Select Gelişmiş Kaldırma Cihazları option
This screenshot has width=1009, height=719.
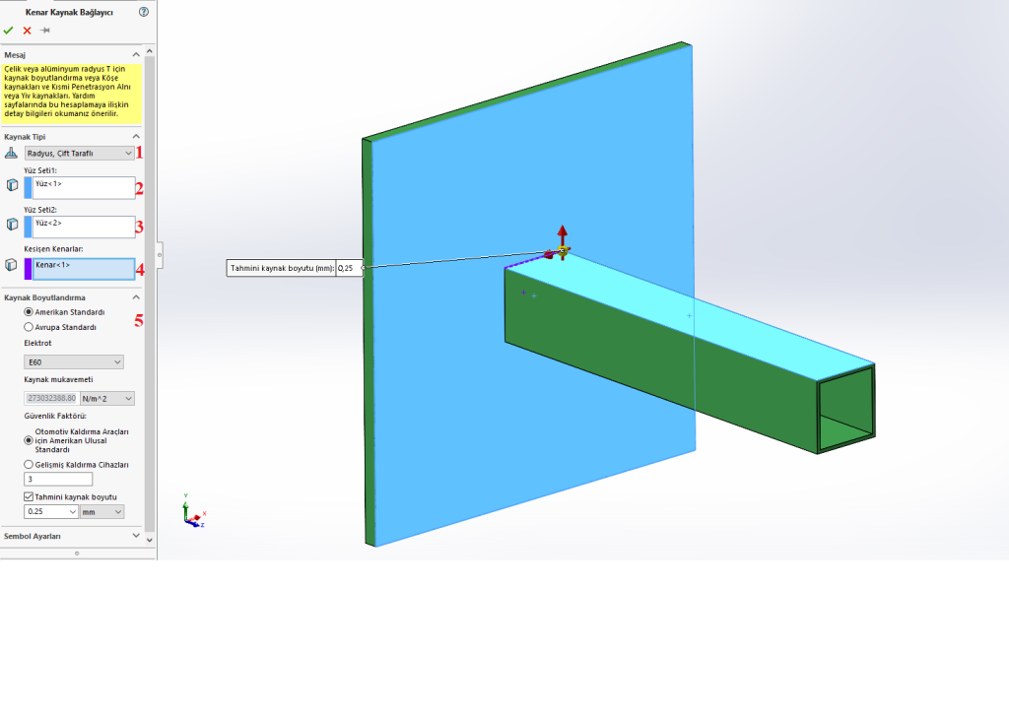tap(29, 464)
